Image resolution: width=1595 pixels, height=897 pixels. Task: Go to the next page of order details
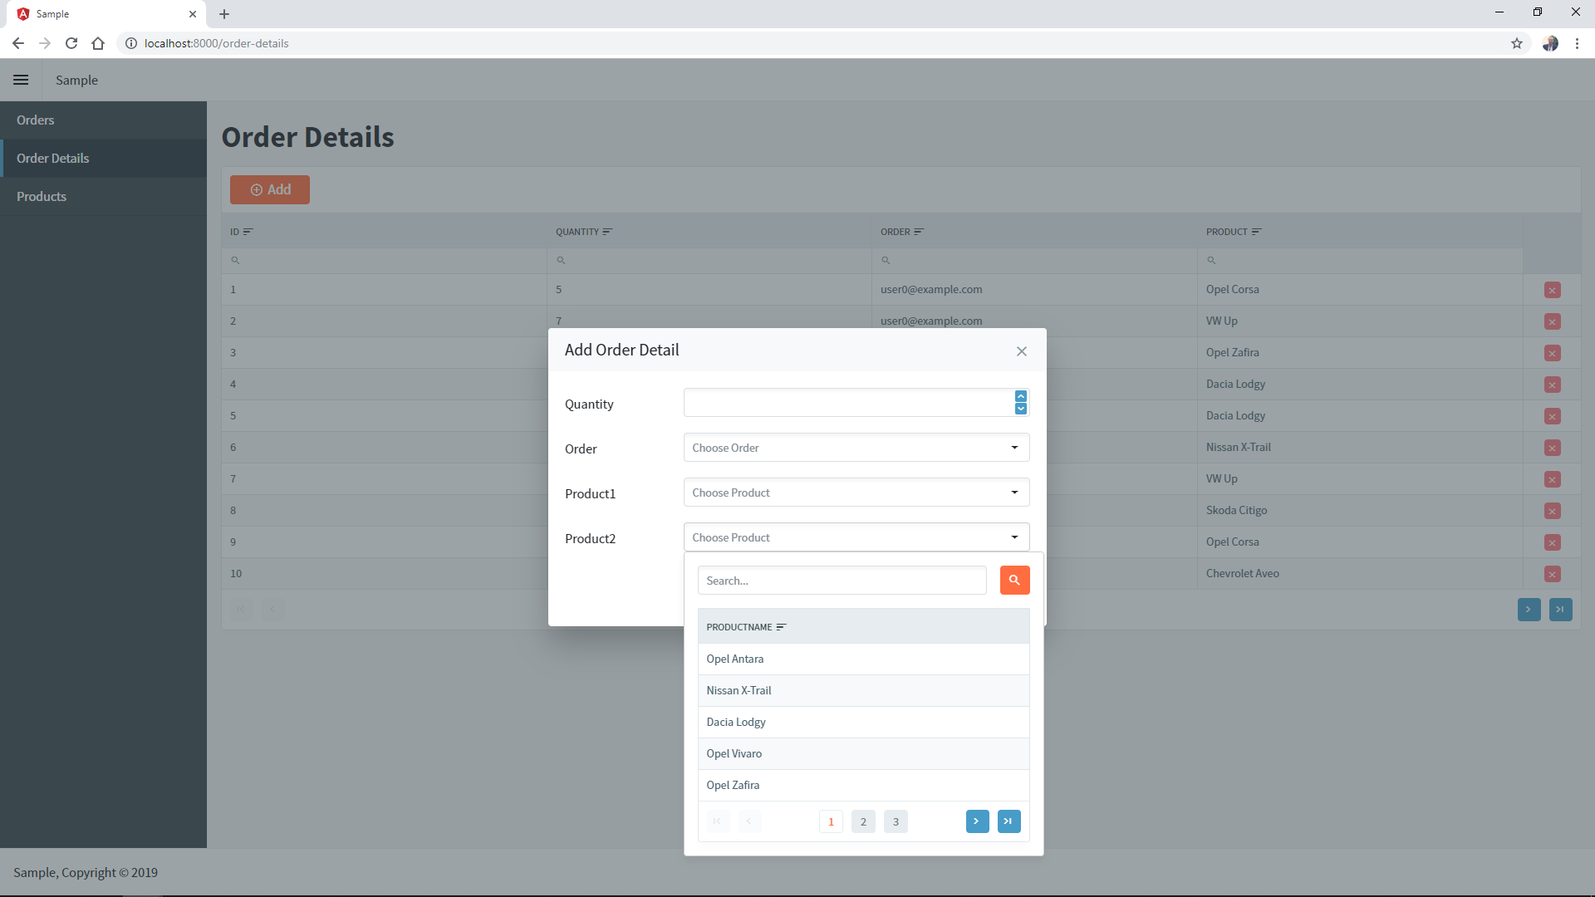[1529, 609]
